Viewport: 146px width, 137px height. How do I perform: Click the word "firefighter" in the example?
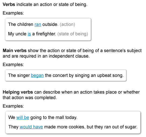[46, 34]
